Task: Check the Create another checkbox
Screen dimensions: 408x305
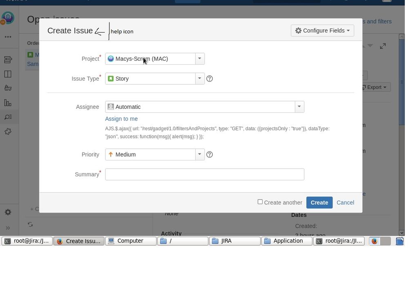Action: coord(260,202)
